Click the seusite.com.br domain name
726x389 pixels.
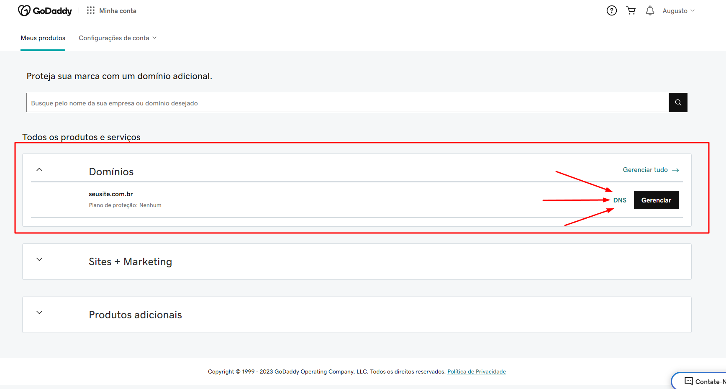point(110,194)
